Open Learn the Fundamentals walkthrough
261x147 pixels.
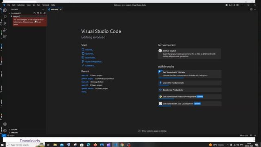[189, 83]
